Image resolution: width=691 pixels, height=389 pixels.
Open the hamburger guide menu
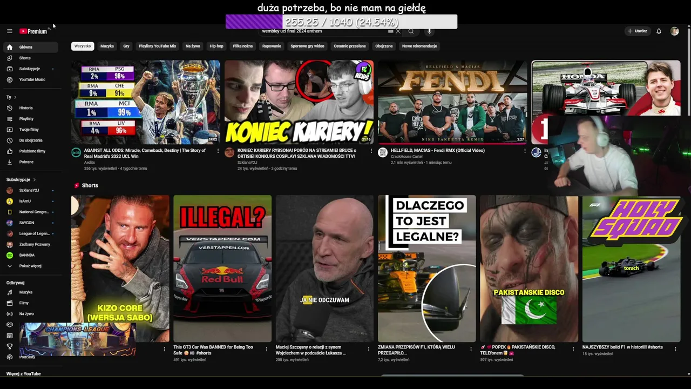click(9, 31)
